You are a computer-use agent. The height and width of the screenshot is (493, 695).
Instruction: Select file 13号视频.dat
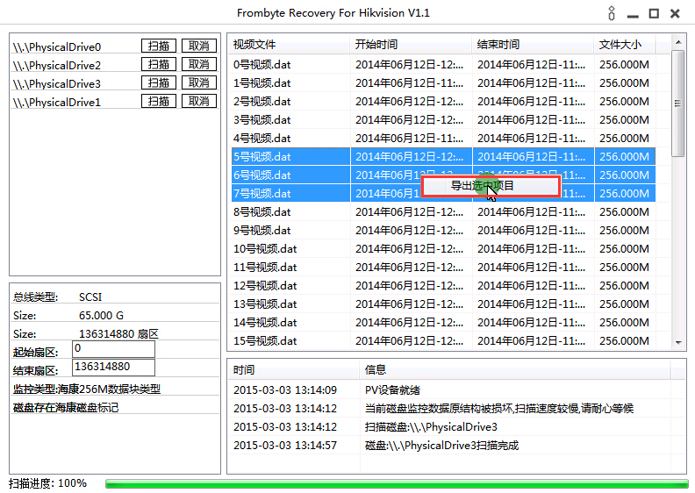coord(265,304)
